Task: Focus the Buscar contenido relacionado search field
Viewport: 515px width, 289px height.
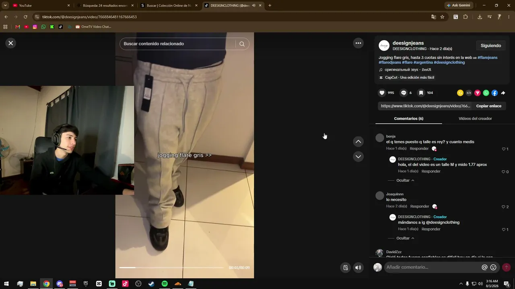Action: (177, 44)
